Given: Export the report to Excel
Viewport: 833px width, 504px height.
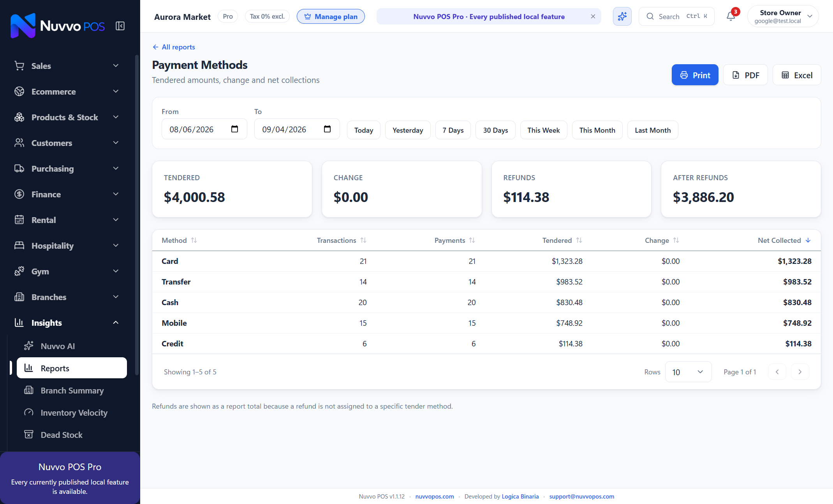Looking at the screenshot, I should 797,75.
